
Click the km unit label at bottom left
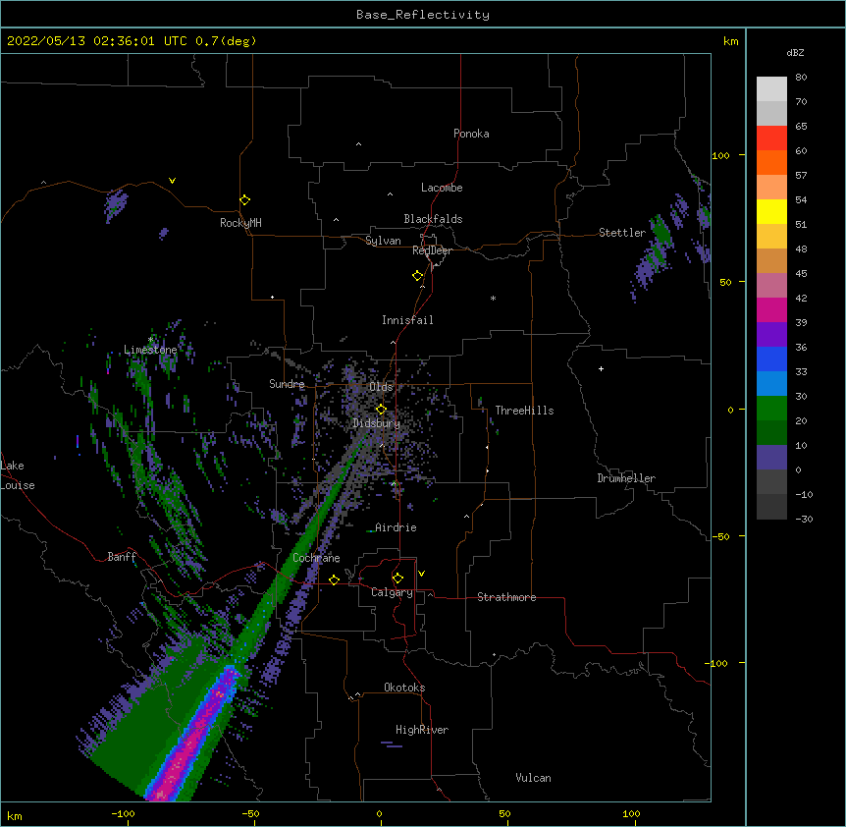[14, 815]
